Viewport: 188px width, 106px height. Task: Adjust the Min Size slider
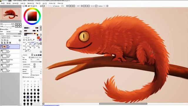pyautogui.click(x=35, y=59)
